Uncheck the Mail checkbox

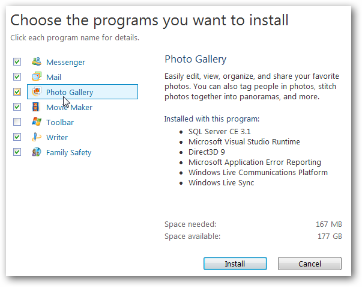point(17,77)
